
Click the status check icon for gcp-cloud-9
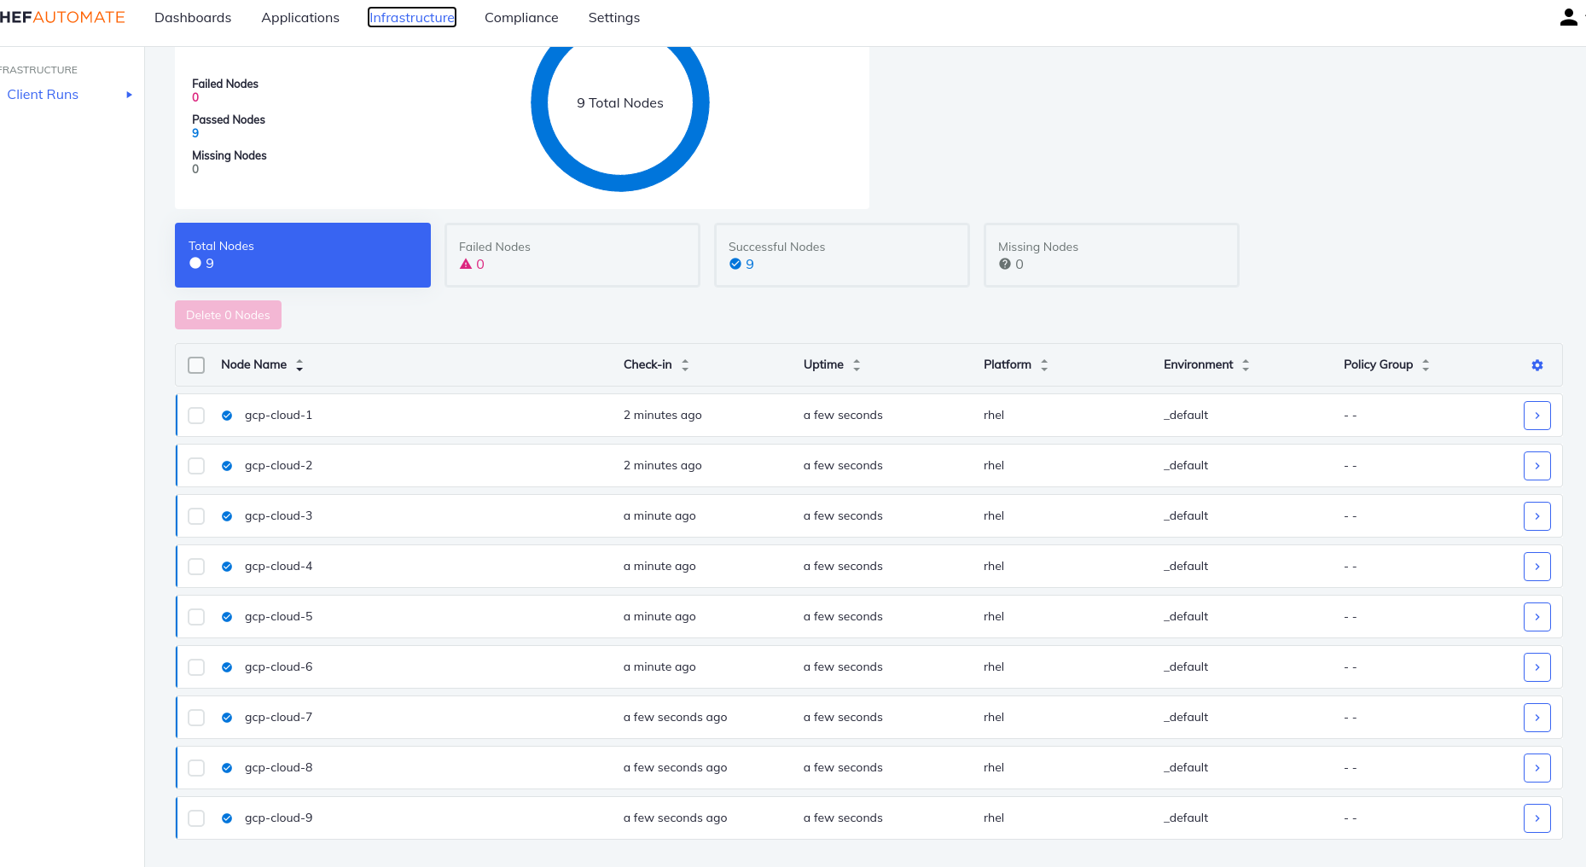coord(227,818)
